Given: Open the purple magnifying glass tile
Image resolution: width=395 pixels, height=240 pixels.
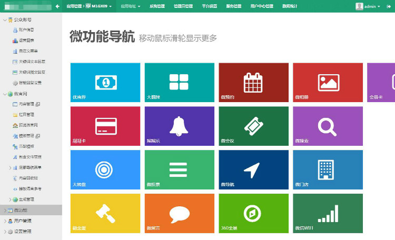Looking at the screenshot, I should tap(328, 126).
